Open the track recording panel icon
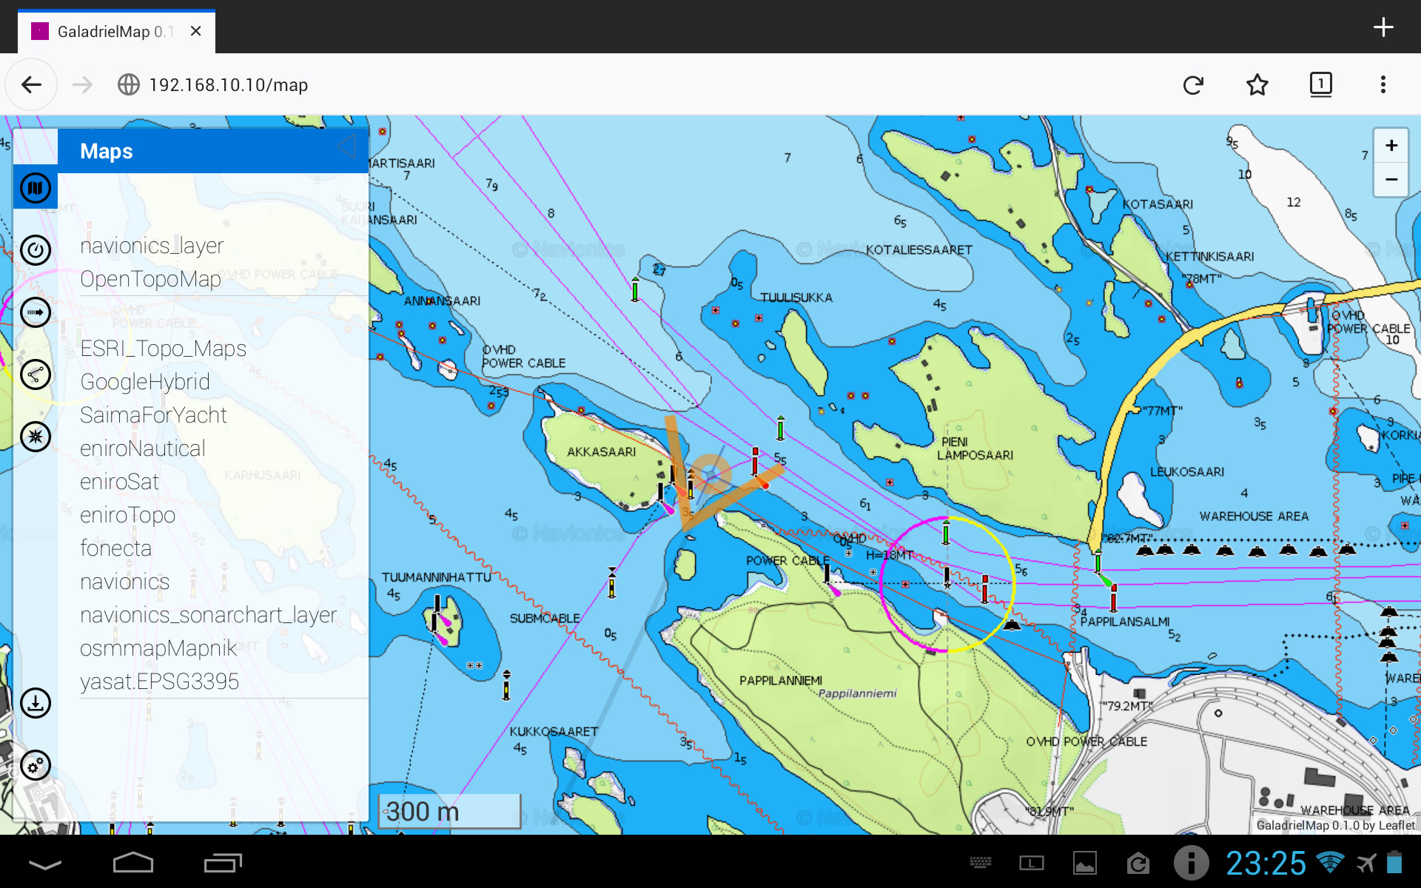 36,312
